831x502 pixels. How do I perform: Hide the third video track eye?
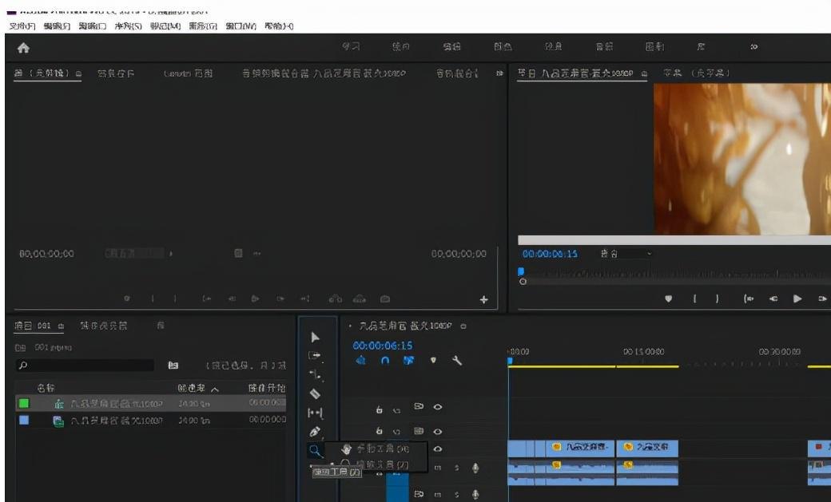[438, 449]
